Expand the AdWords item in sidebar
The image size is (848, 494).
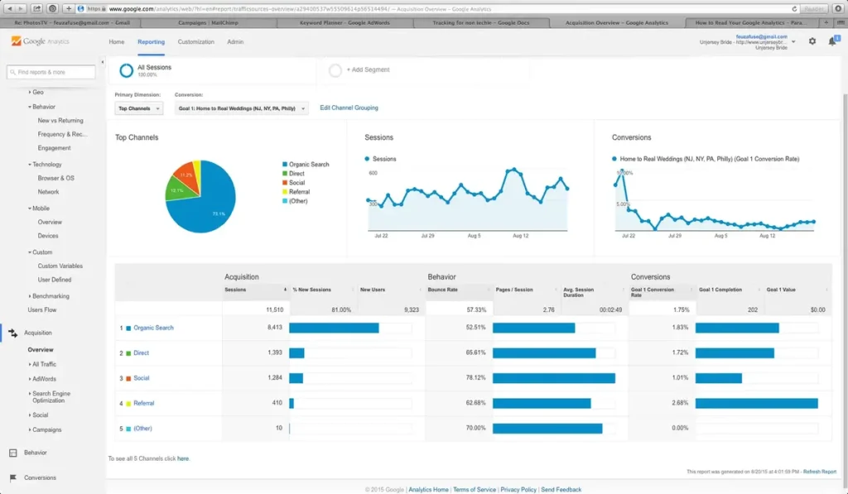click(x=43, y=379)
